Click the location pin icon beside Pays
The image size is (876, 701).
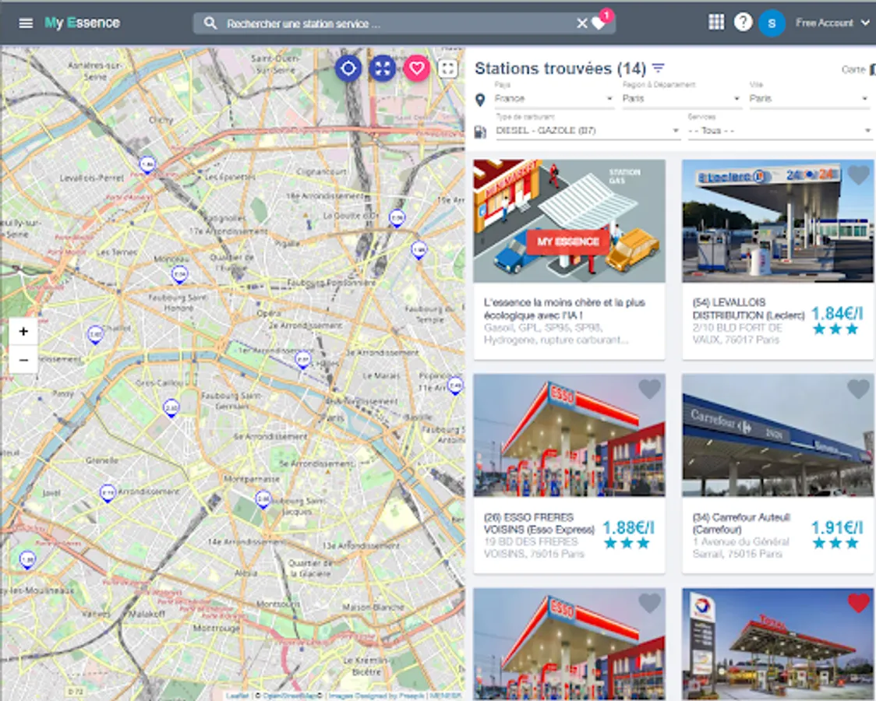coord(479,100)
